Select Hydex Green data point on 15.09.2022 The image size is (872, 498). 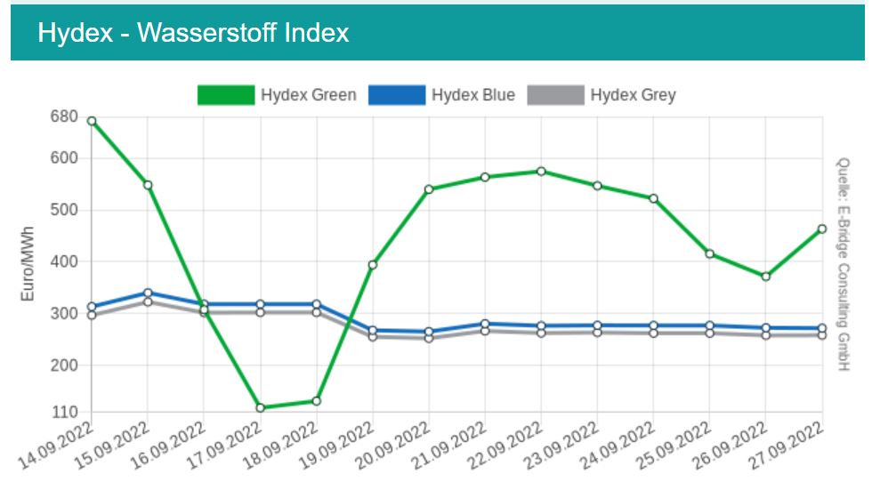pyautogui.click(x=148, y=185)
